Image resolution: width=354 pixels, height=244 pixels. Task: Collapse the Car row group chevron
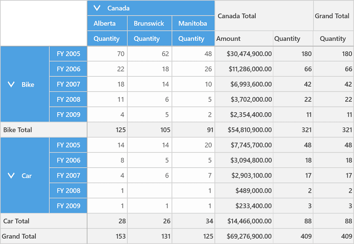click(x=11, y=176)
